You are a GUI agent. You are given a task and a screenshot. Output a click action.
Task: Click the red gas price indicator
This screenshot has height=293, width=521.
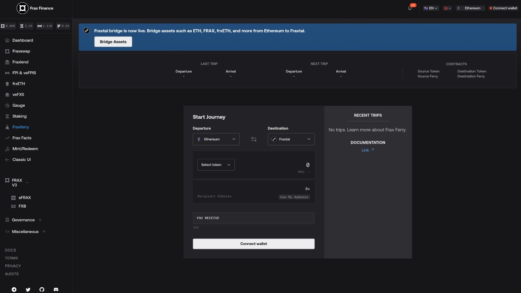click(448, 8)
